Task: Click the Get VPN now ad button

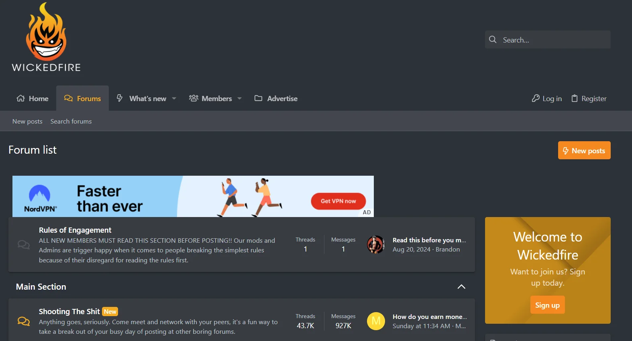Action: (338, 201)
